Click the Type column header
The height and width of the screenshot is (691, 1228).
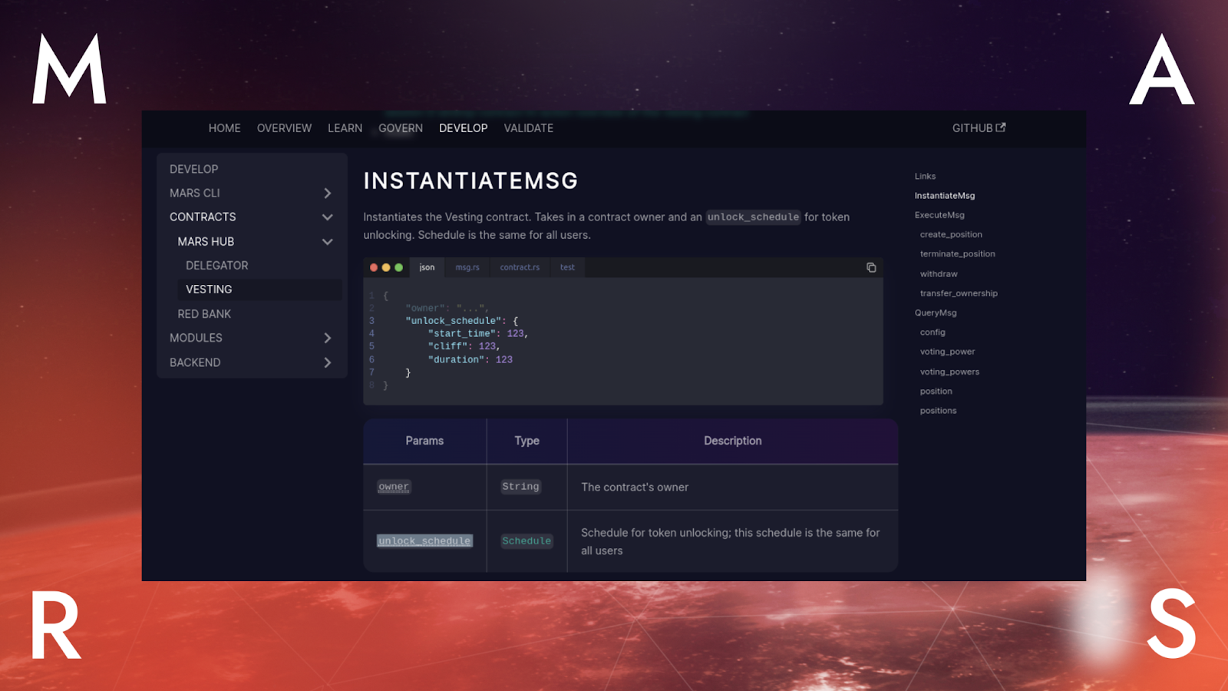coord(527,441)
